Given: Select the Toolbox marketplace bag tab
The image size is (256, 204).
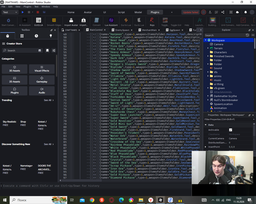Looking at the screenshot, I should click(x=8, y=36).
